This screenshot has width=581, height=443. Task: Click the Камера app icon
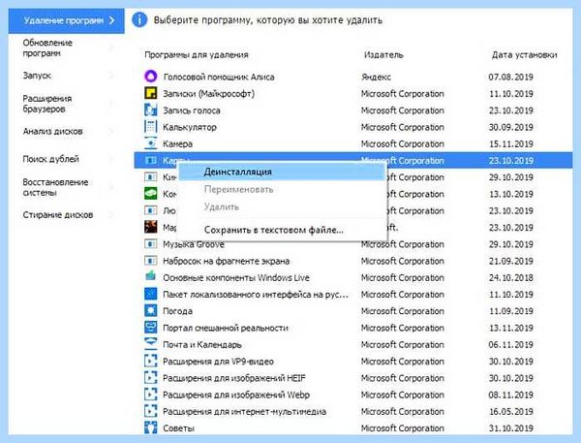coord(150,143)
